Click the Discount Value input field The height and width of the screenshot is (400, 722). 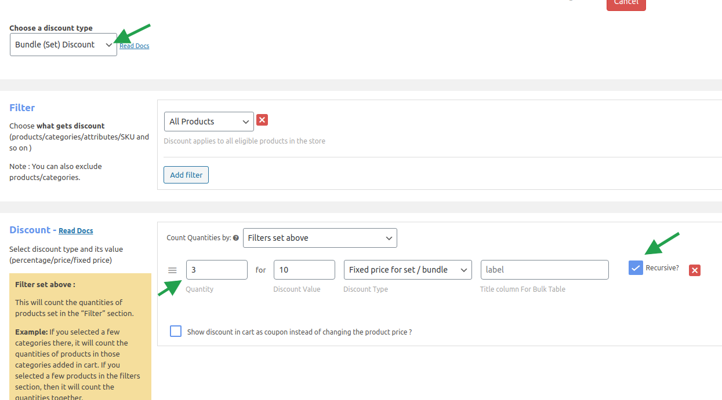[x=304, y=270]
